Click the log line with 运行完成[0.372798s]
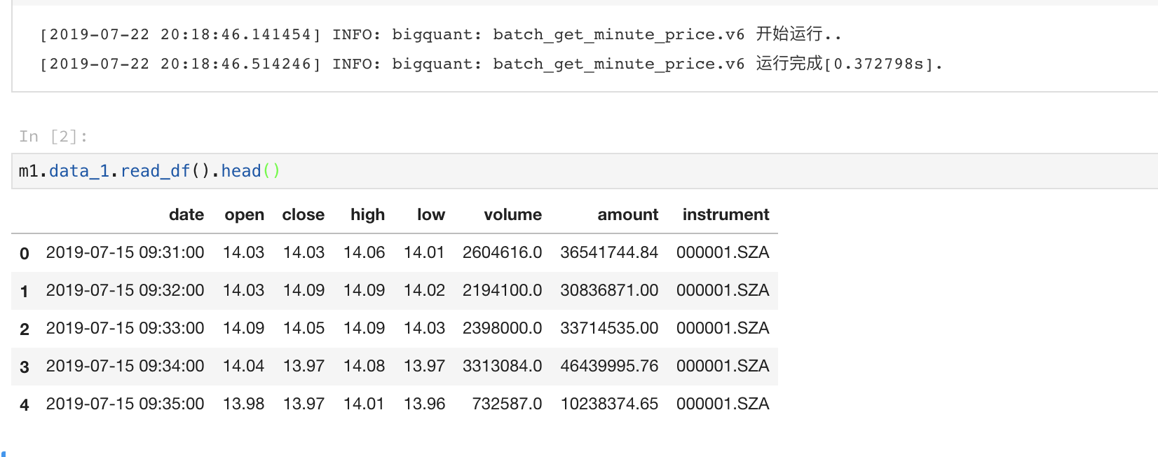Image resolution: width=1158 pixels, height=457 pixels. 491,64
